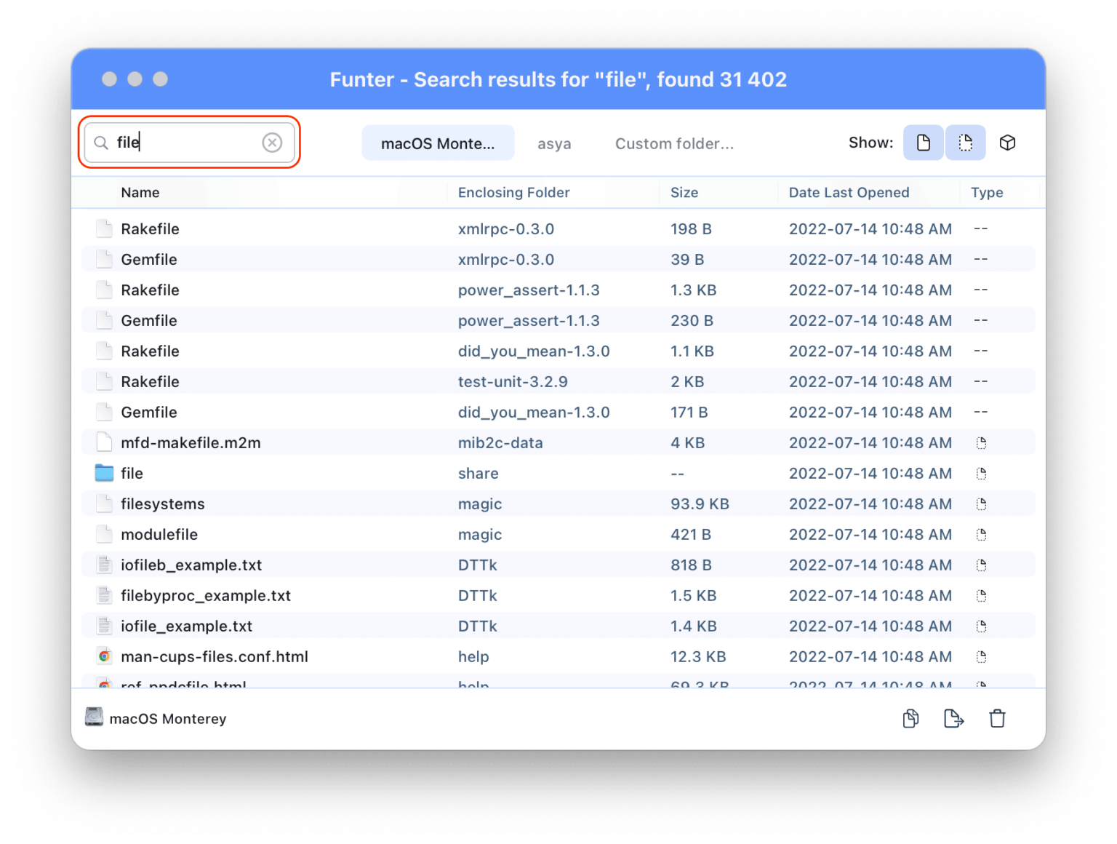Open the "Custom folder..." location picker
The width and height of the screenshot is (1117, 844).
tap(674, 143)
